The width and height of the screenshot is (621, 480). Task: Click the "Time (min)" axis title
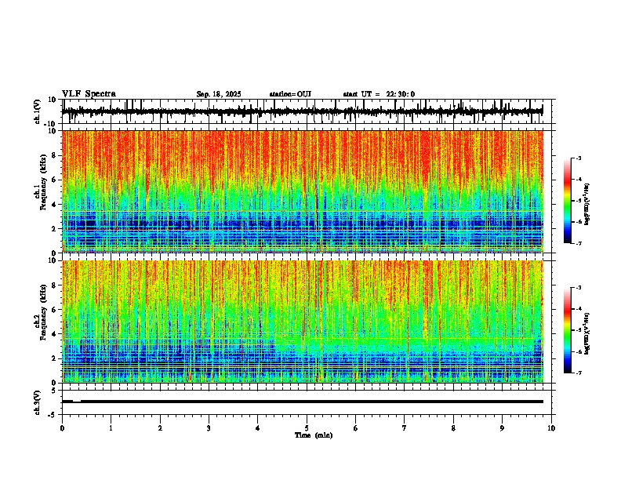point(314,435)
